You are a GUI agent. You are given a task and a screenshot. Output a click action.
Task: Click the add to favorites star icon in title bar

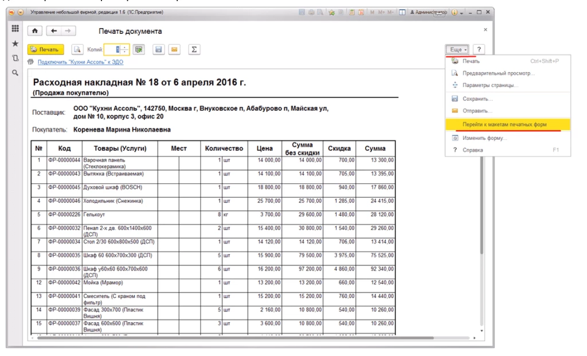(x=331, y=13)
